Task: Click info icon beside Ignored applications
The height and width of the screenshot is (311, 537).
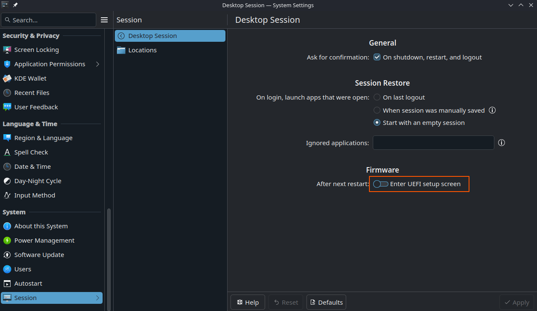Action: [502, 143]
